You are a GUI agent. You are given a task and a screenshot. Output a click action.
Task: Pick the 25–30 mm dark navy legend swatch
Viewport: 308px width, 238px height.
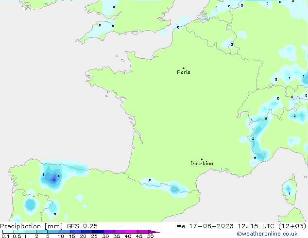tap(98, 232)
